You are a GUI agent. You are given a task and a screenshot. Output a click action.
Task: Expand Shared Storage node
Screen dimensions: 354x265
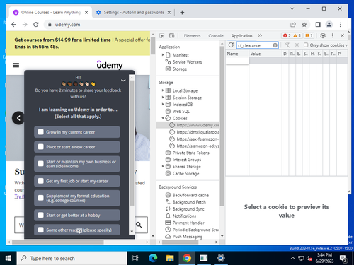click(x=163, y=166)
